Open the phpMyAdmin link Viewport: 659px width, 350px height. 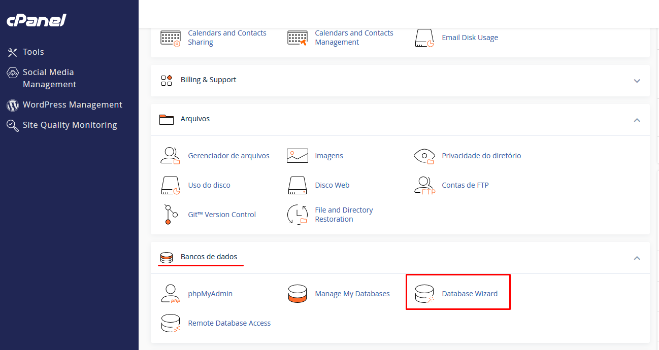click(x=210, y=294)
